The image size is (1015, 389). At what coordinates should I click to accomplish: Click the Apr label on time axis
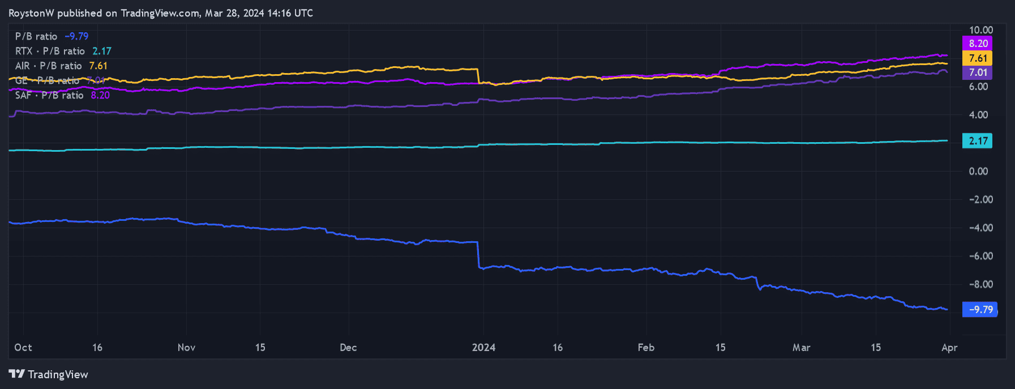click(x=949, y=348)
